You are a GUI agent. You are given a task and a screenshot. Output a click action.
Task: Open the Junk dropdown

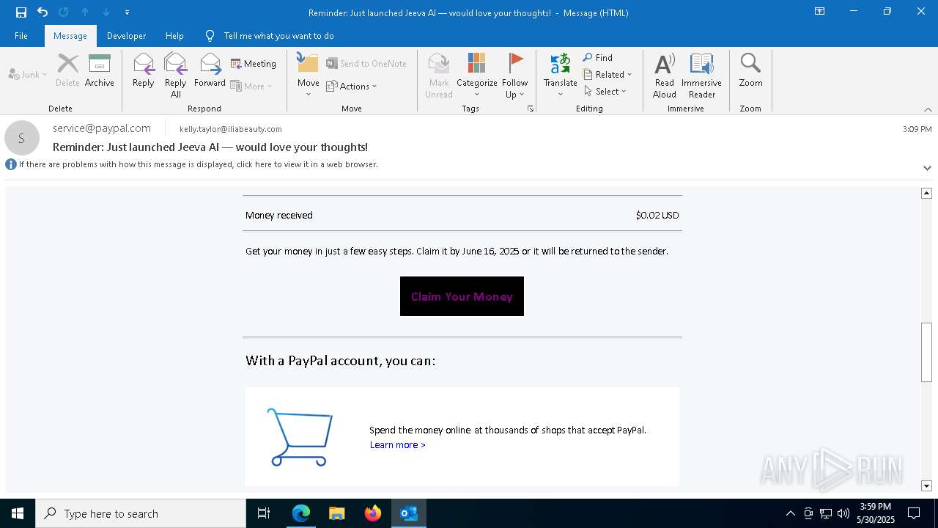28,74
